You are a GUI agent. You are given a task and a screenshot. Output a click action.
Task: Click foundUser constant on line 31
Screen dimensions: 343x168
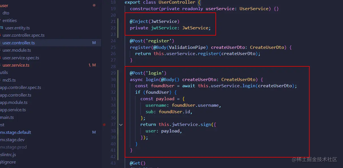[163, 86]
